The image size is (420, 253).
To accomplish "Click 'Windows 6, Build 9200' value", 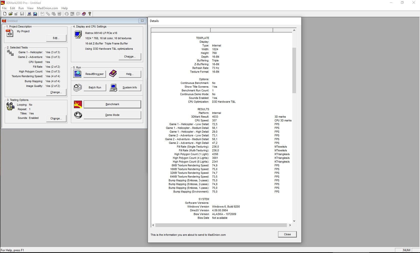I will pyautogui.click(x=226, y=207).
